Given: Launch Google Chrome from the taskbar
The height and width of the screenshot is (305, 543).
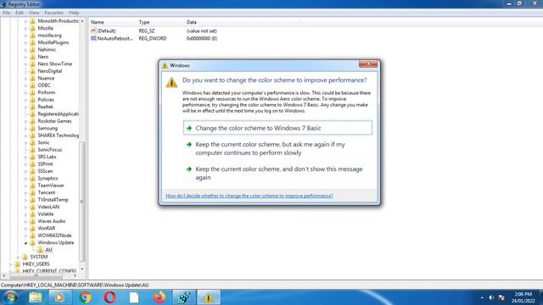Looking at the screenshot, I should point(85,297).
